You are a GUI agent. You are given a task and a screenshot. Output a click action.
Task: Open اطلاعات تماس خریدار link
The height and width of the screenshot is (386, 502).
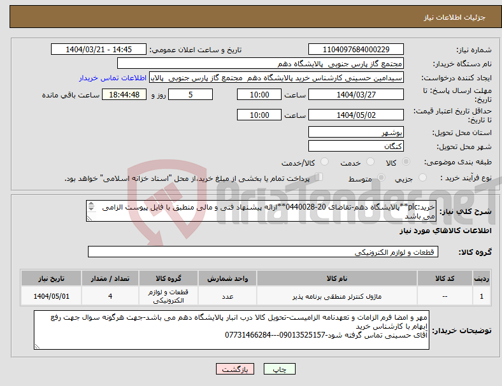coord(113,78)
